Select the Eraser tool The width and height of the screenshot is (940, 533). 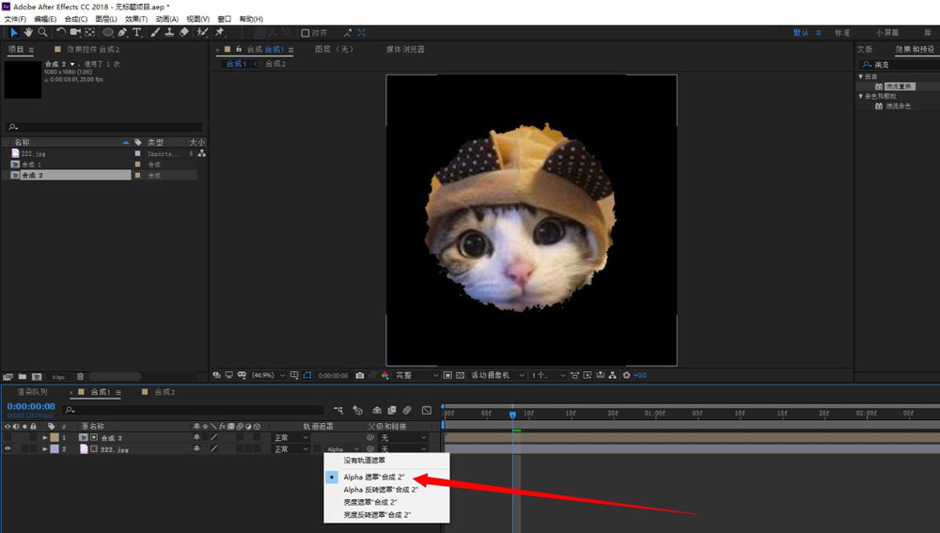(x=183, y=32)
